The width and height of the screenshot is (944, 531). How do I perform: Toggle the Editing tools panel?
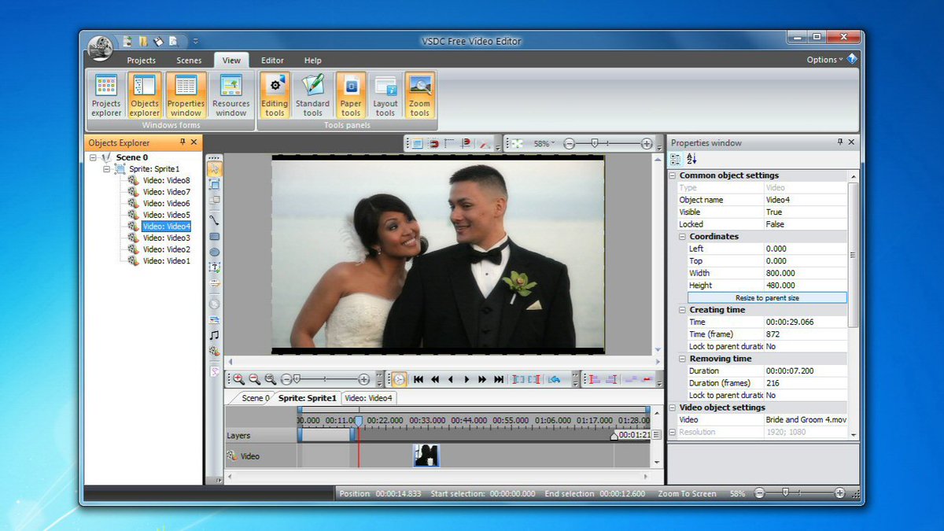(x=275, y=96)
